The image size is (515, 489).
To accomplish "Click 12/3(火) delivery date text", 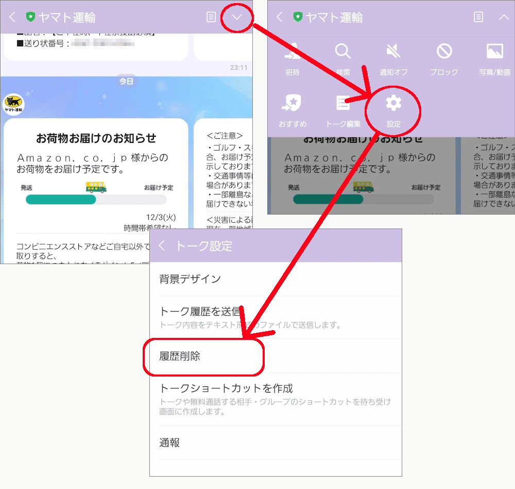I will point(161,217).
